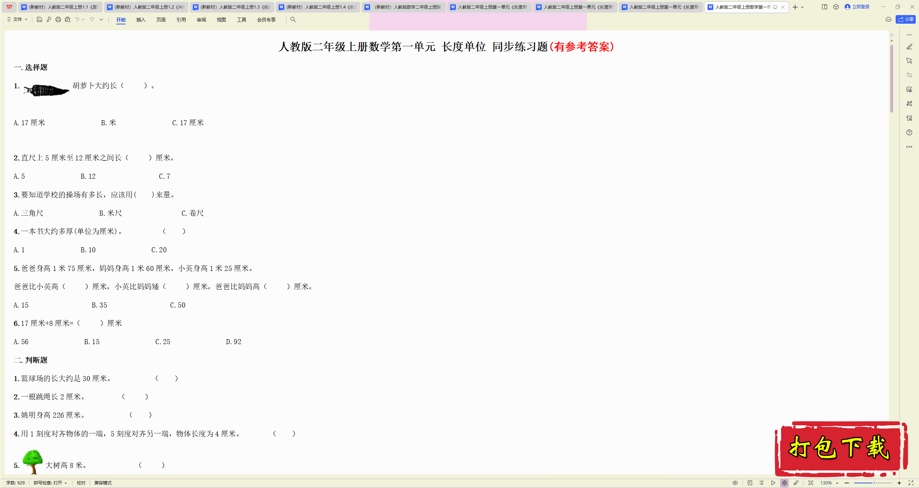Click the search magnifier icon
Viewport: 919px width, 488px height.
(293, 20)
